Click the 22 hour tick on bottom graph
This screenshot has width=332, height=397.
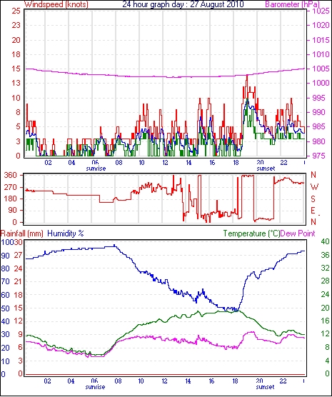(283, 381)
